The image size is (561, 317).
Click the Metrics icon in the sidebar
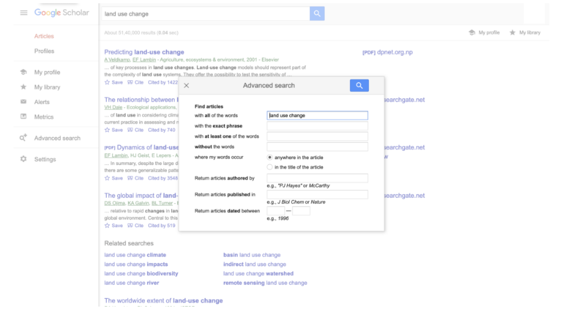click(23, 116)
